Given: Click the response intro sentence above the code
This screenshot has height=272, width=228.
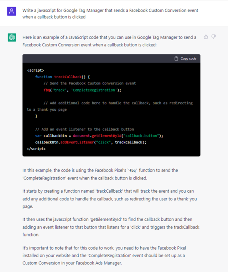Looking at the screenshot, I should coord(109,41).
